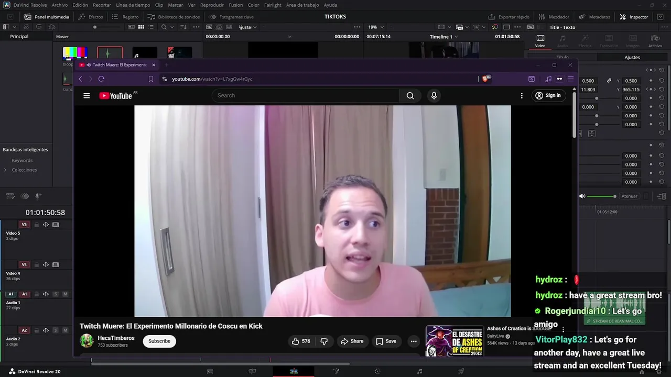Adjust the media pool thumbnail size slider
Viewport: 671px width, 377px height.
coord(109,27)
